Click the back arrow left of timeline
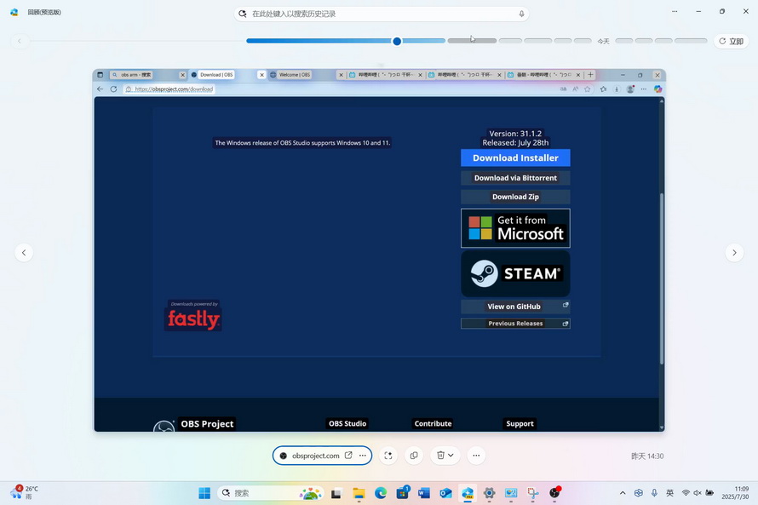The image size is (758, 505). pos(20,41)
